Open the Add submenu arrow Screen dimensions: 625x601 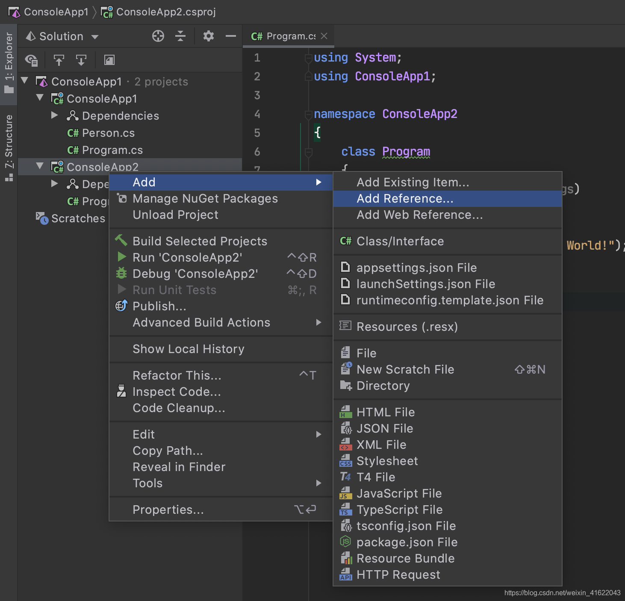tap(318, 182)
